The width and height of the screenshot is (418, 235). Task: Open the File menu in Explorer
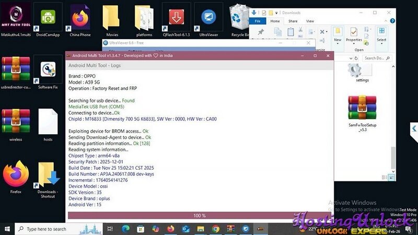tap(257, 21)
